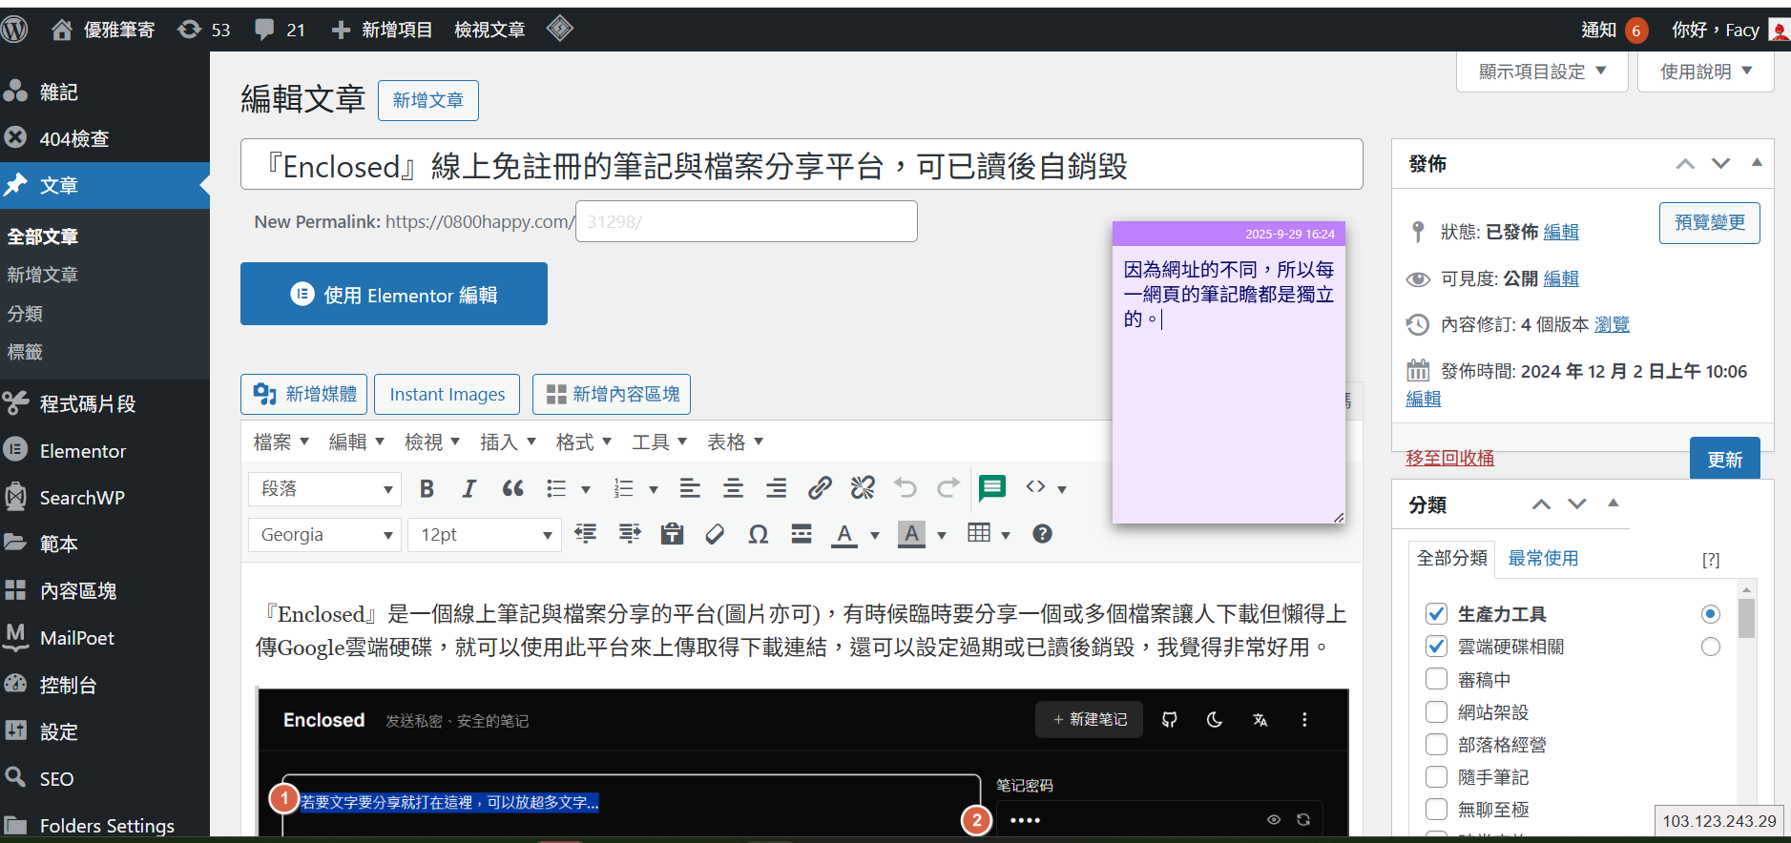Click the 使用 Elementor 編輯 button
1791x843 pixels.
point(394,294)
